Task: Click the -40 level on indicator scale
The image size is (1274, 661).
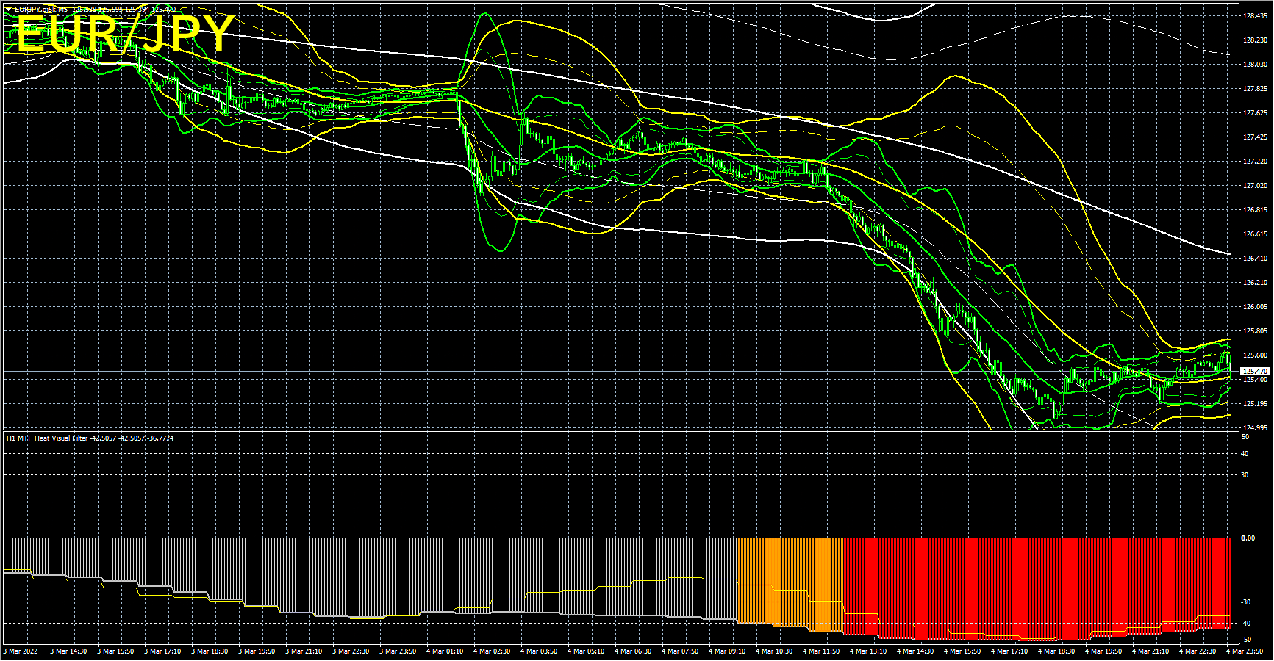Action: point(1246,624)
